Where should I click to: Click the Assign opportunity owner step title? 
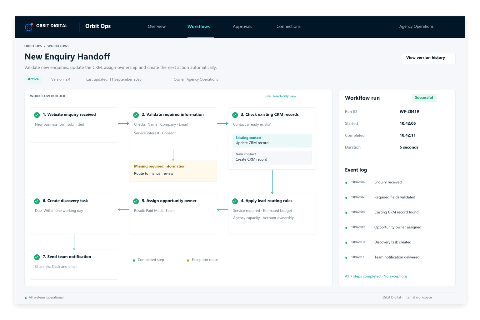pos(169,201)
